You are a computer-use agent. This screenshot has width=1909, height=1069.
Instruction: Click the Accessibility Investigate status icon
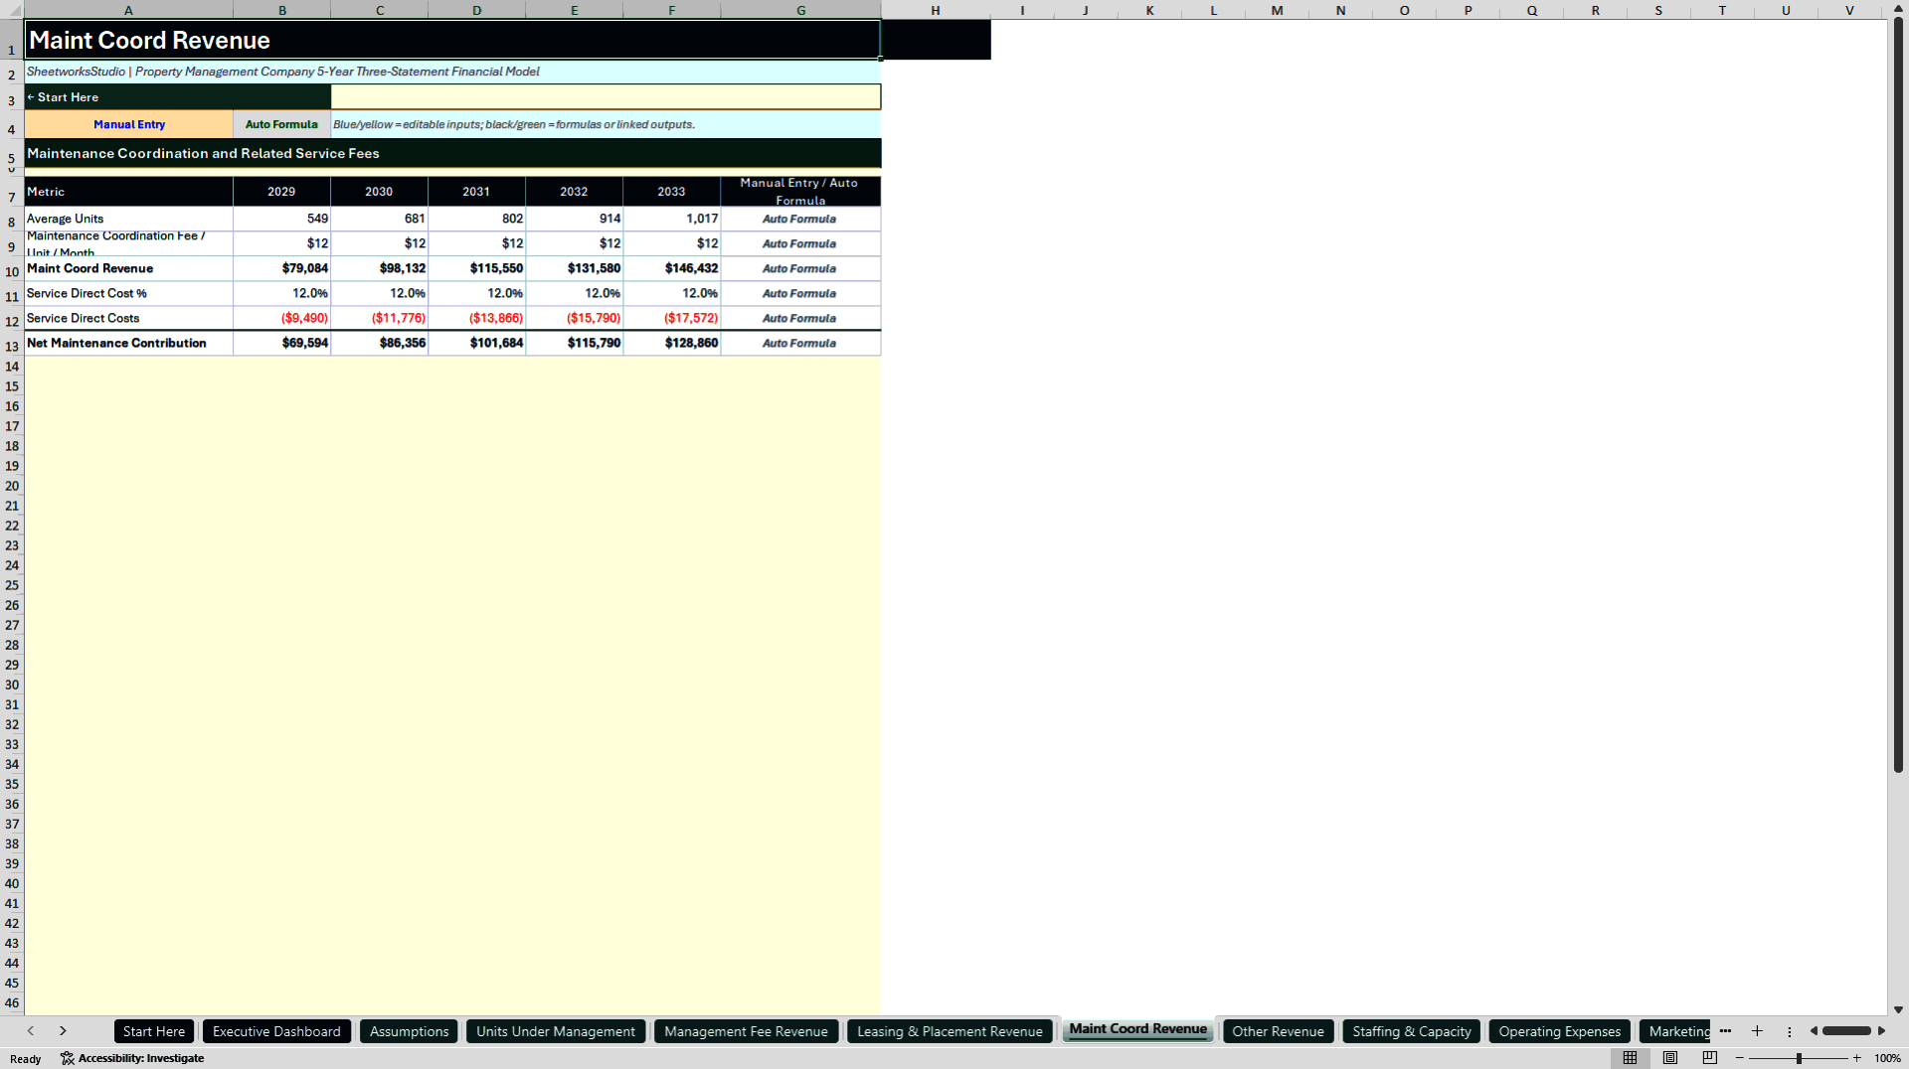132,1058
